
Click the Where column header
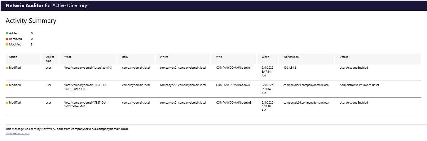pyautogui.click(x=164, y=57)
